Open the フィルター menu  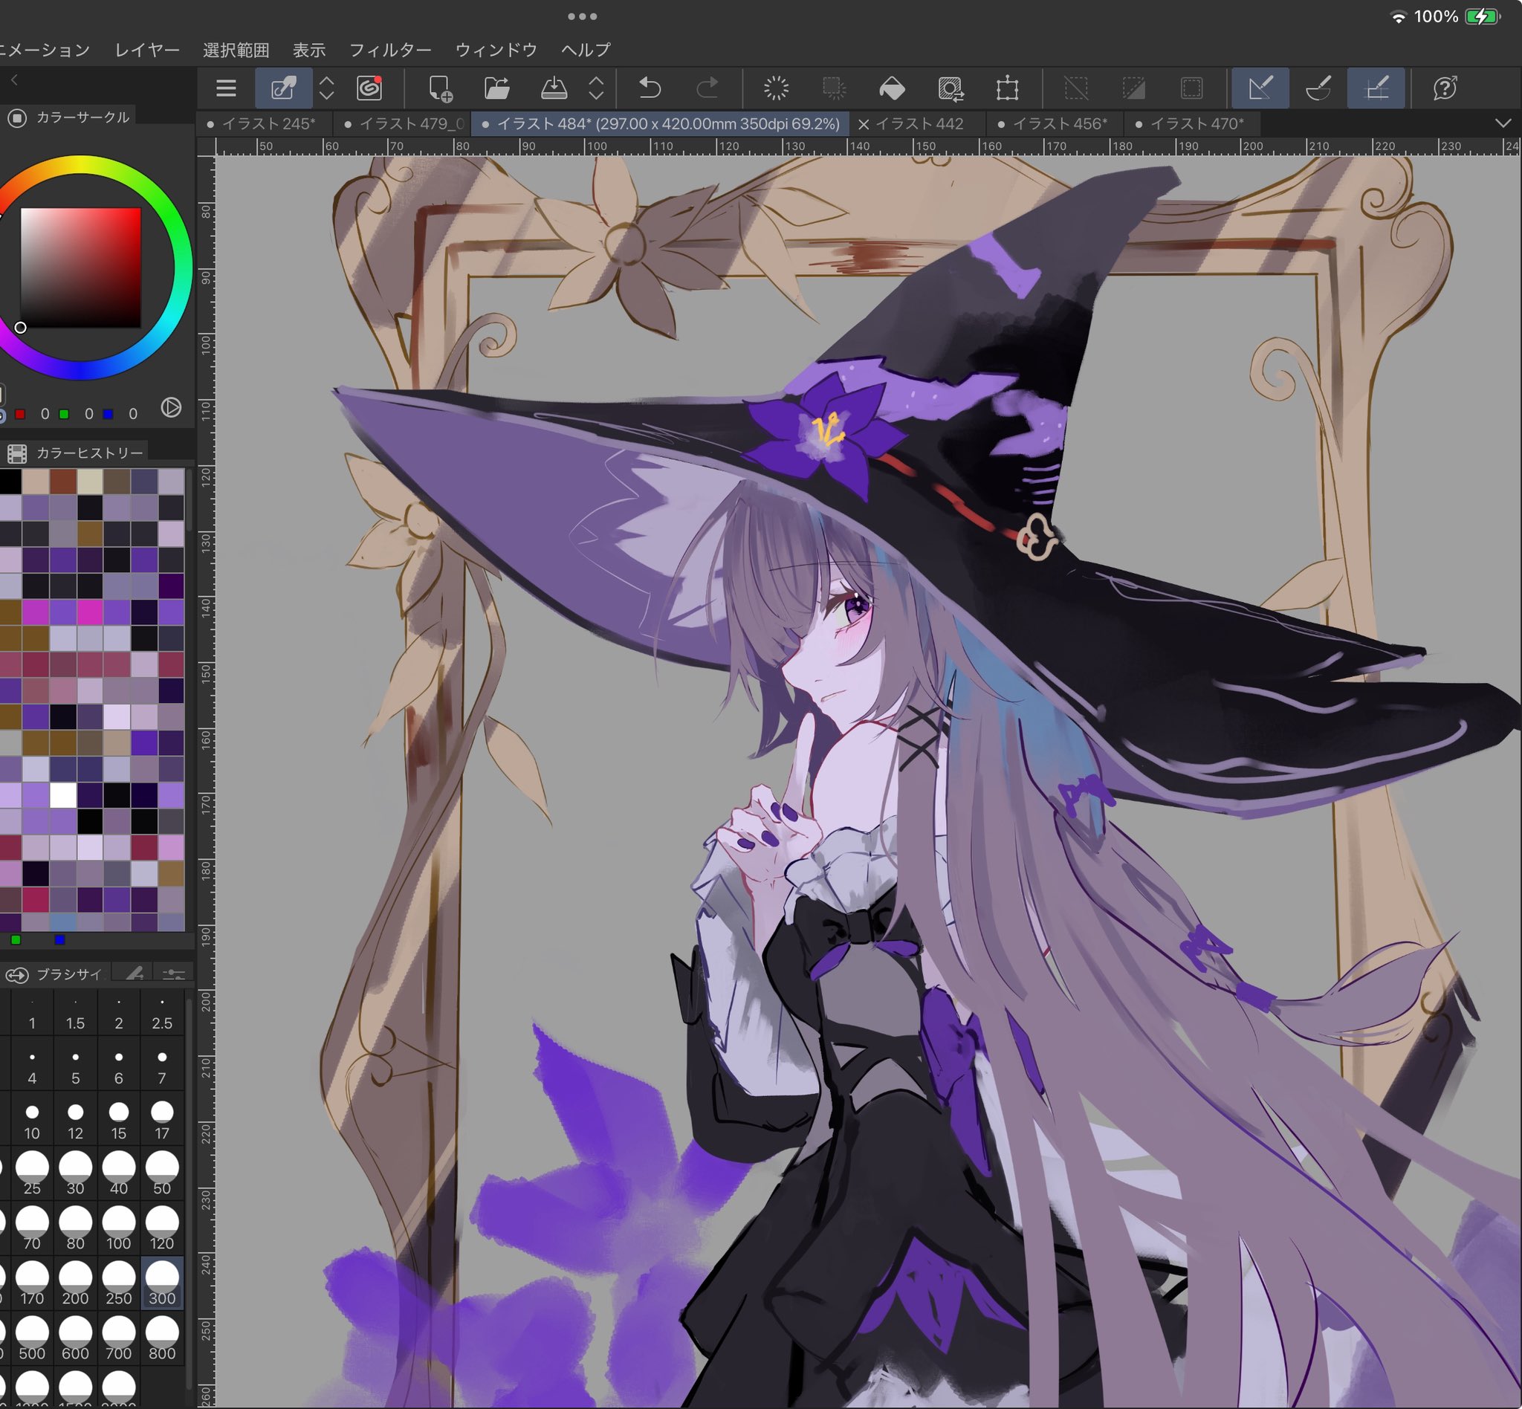coord(390,51)
